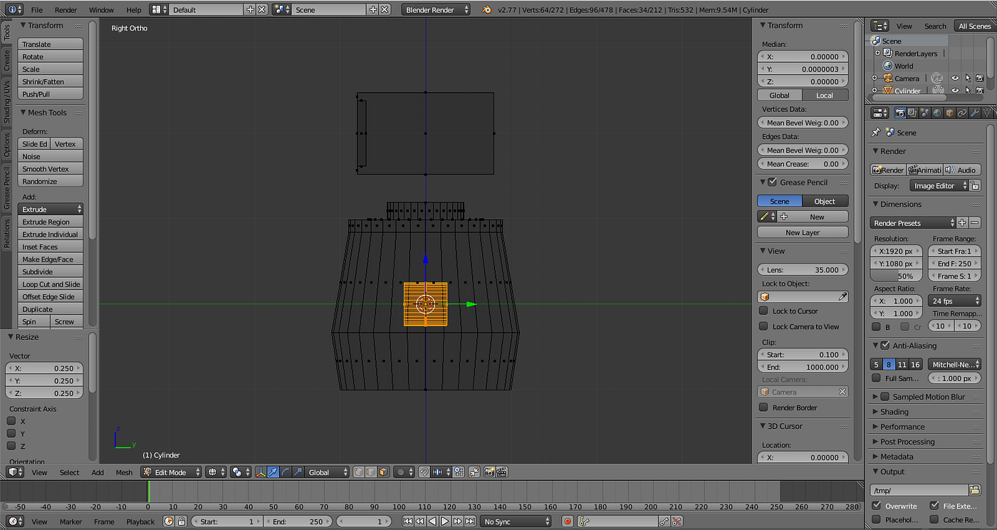997x530 pixels.
Task: Open Blender Render engine dropdown
Action: (x=437, y=10)
